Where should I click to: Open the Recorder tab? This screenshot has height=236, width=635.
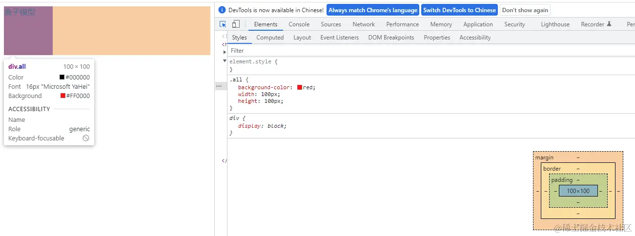pyautogui.click(x=596, y=24)
